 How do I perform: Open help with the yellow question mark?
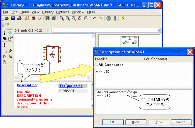tap(123, 19)
